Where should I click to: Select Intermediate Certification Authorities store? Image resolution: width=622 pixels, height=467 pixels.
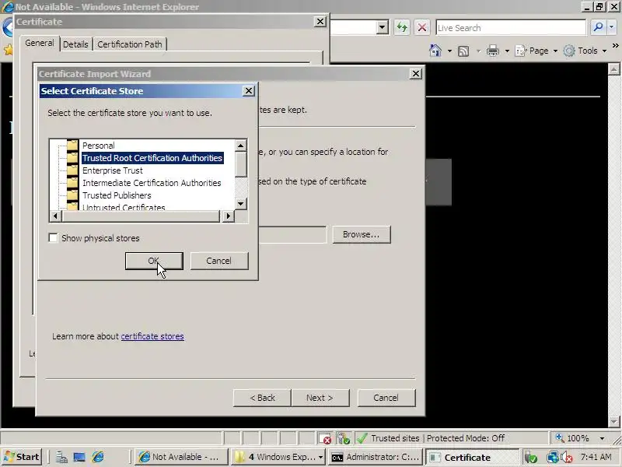152,183
